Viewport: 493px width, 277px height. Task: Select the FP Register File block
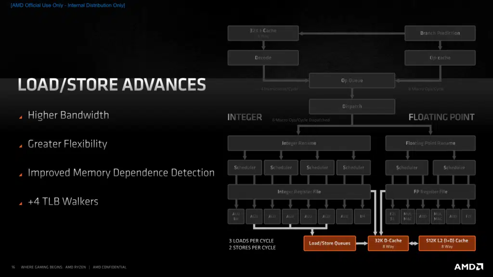click(430, 191)
